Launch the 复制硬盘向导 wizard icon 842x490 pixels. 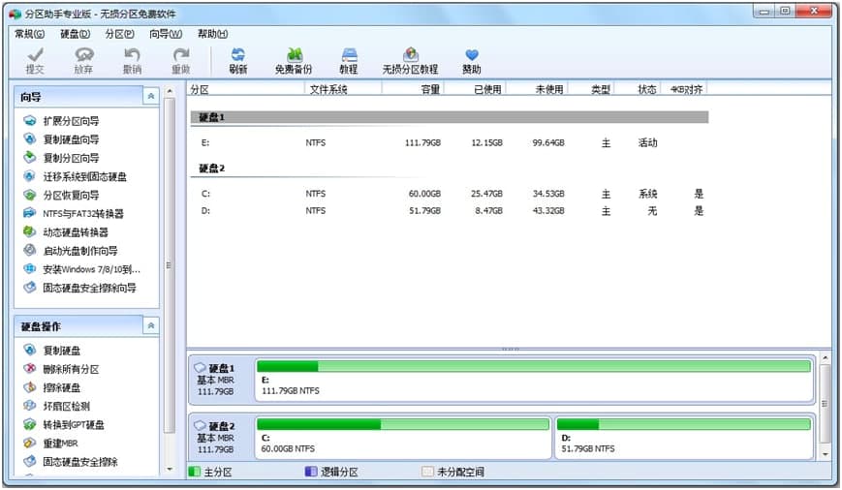29,139
